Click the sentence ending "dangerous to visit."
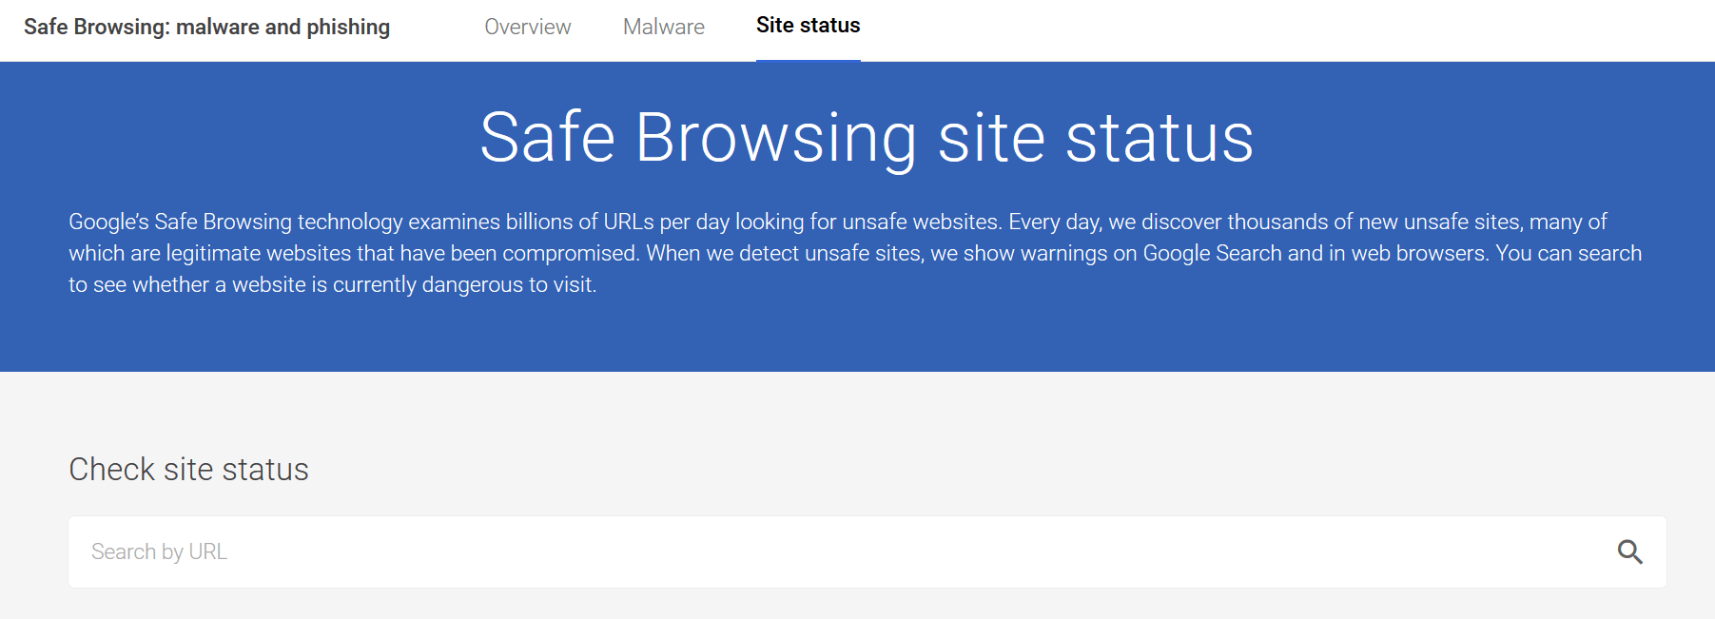Screen dimensions: 1715x619 click(332, 284)
